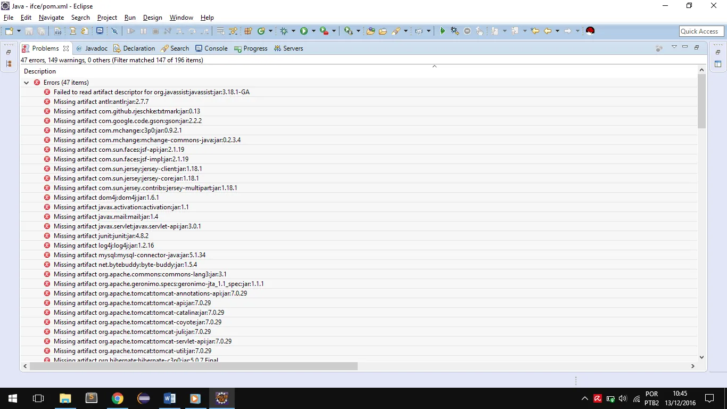Open the Run configurations dropdown arrow
The image size is (727, 409).
tap(313, 31)
